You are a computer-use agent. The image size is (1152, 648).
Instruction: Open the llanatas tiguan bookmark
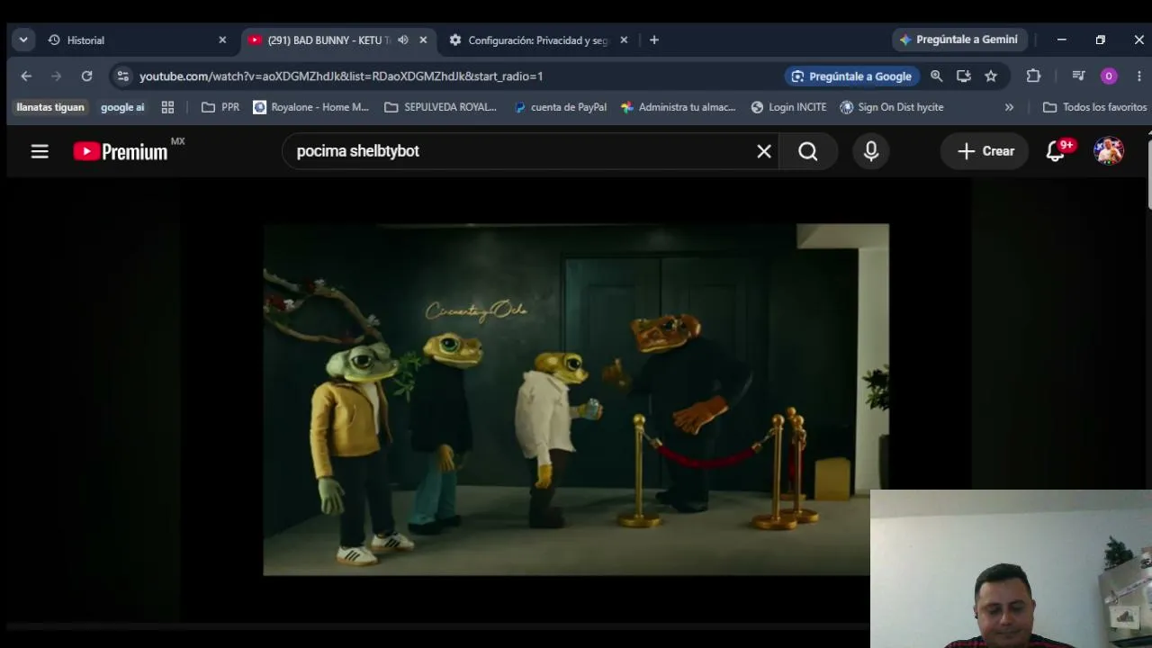[x=50, y=107]
